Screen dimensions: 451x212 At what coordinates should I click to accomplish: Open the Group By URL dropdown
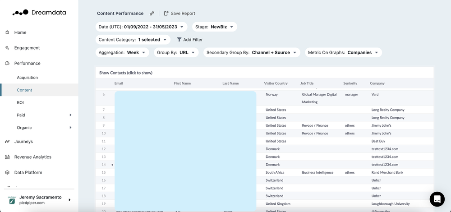point(176,53)
